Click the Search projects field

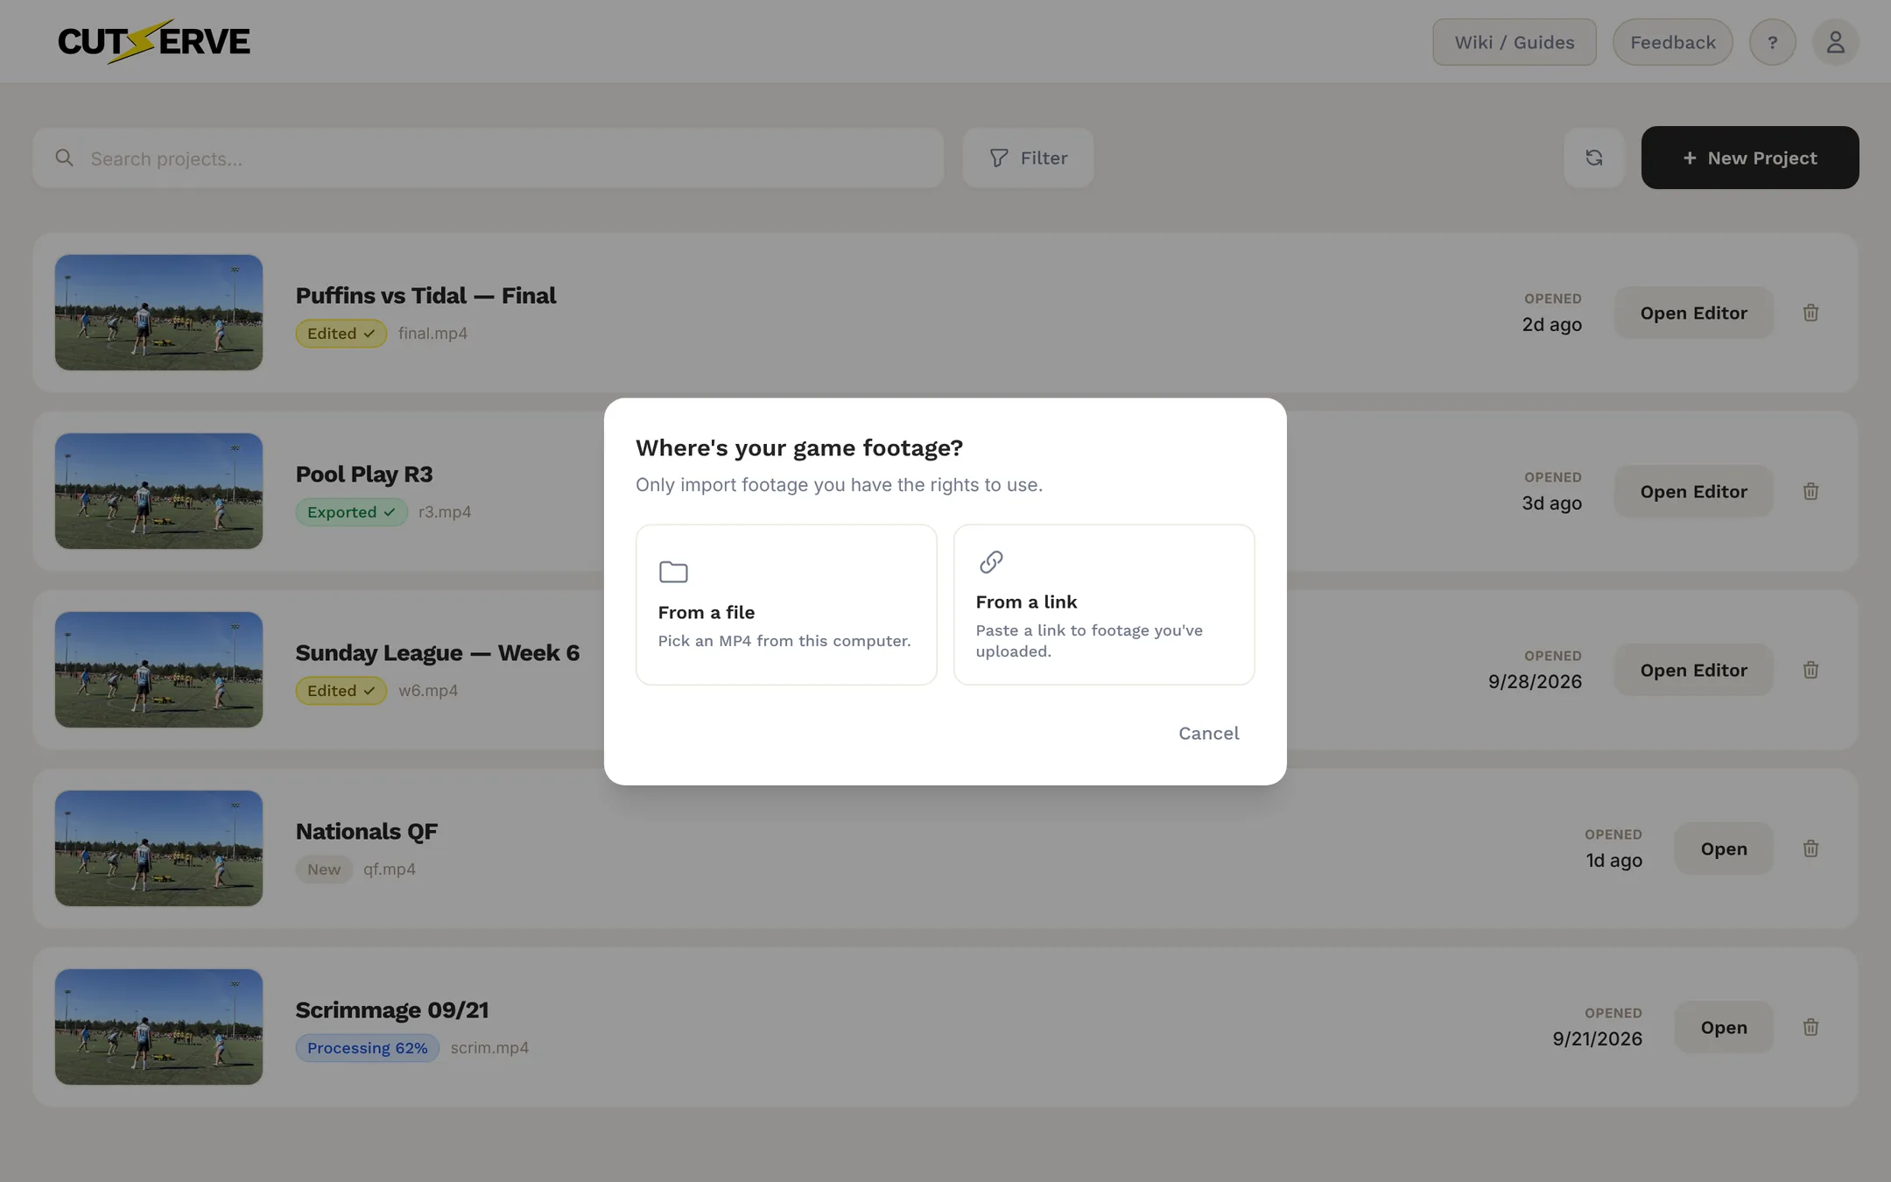(x=488, y=158)
